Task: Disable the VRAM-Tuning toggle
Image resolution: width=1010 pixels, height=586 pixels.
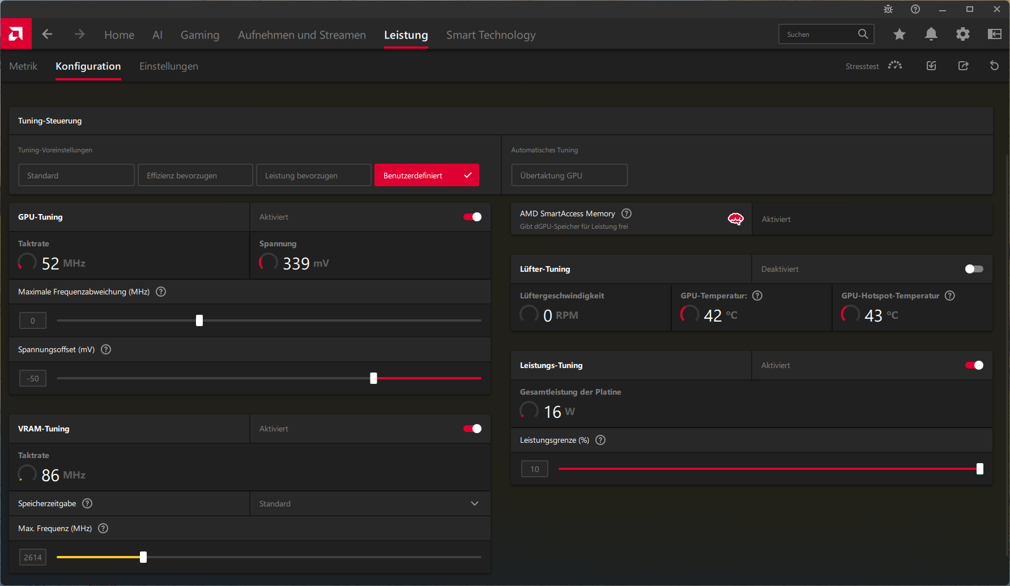Action: [472, 429]
